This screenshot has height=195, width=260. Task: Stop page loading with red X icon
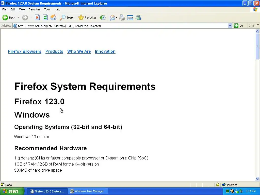coord(37,18)
